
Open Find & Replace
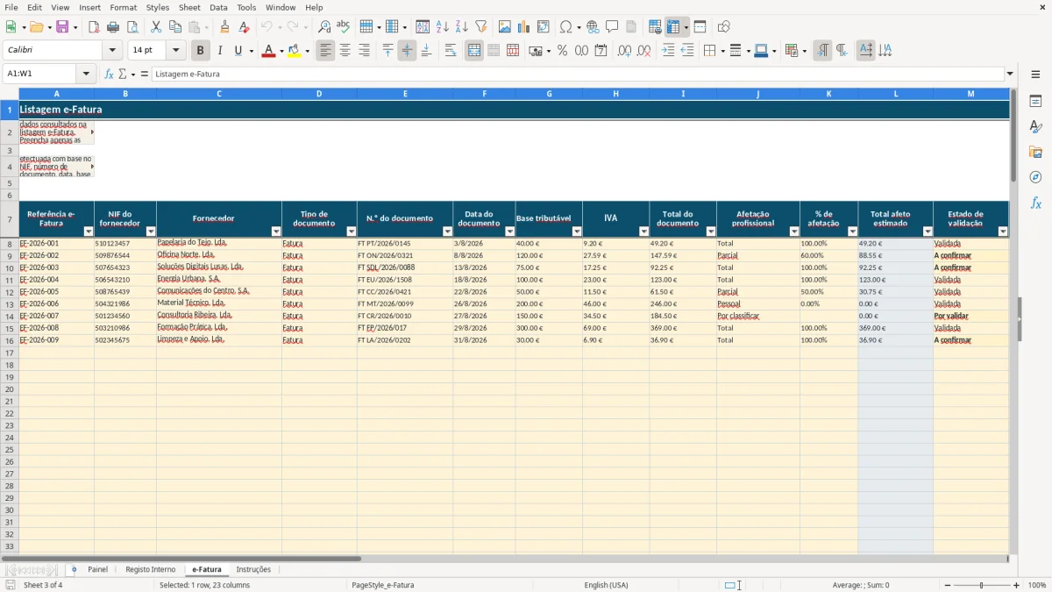pos(324,27)
